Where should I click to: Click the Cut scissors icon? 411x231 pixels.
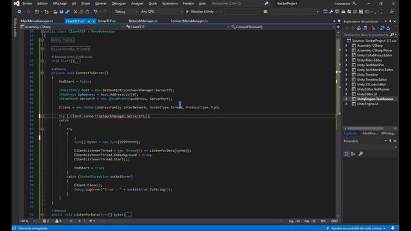(x=76, y=12)
